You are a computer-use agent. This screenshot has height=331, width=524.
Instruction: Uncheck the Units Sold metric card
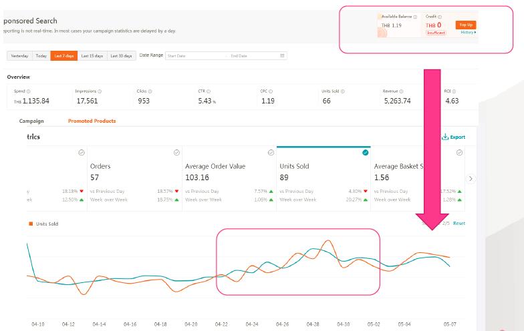pos(365,152)
